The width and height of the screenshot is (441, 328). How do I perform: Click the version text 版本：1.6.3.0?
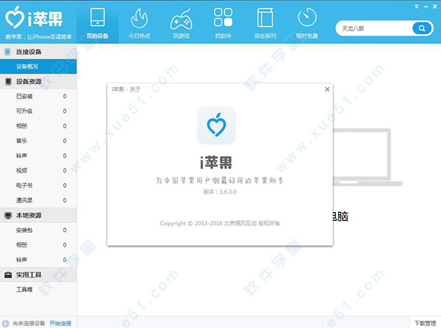(220, 192)
